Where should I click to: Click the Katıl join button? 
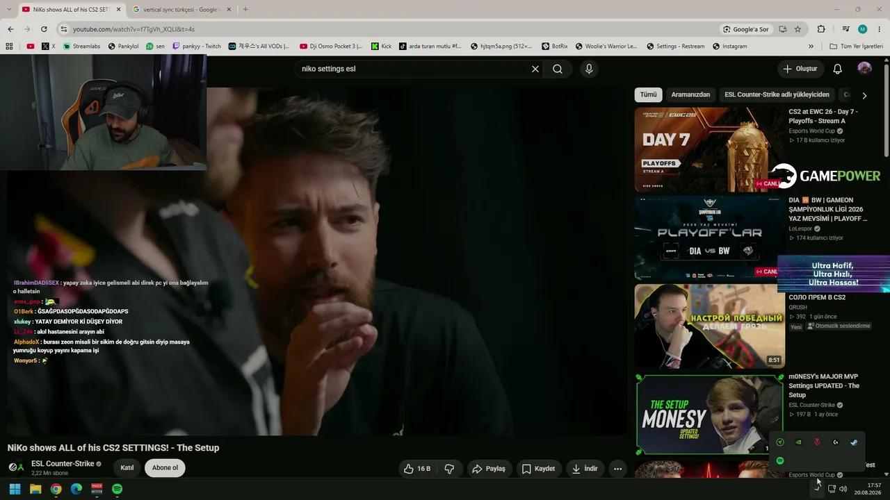pos(127,468)
